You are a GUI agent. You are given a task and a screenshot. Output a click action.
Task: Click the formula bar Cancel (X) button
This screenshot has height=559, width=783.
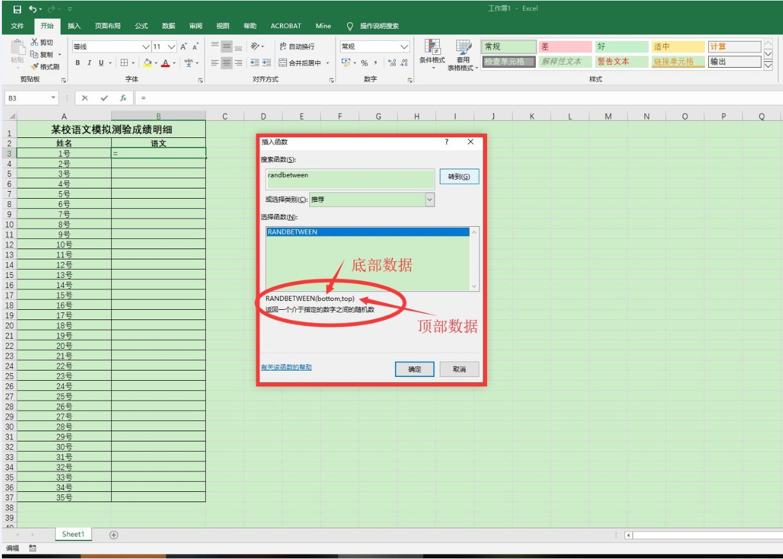[85, 98]
